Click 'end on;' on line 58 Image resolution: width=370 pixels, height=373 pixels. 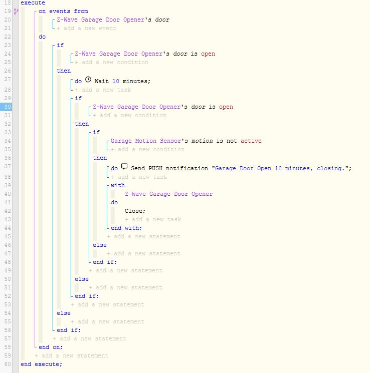tap(51, 347)
